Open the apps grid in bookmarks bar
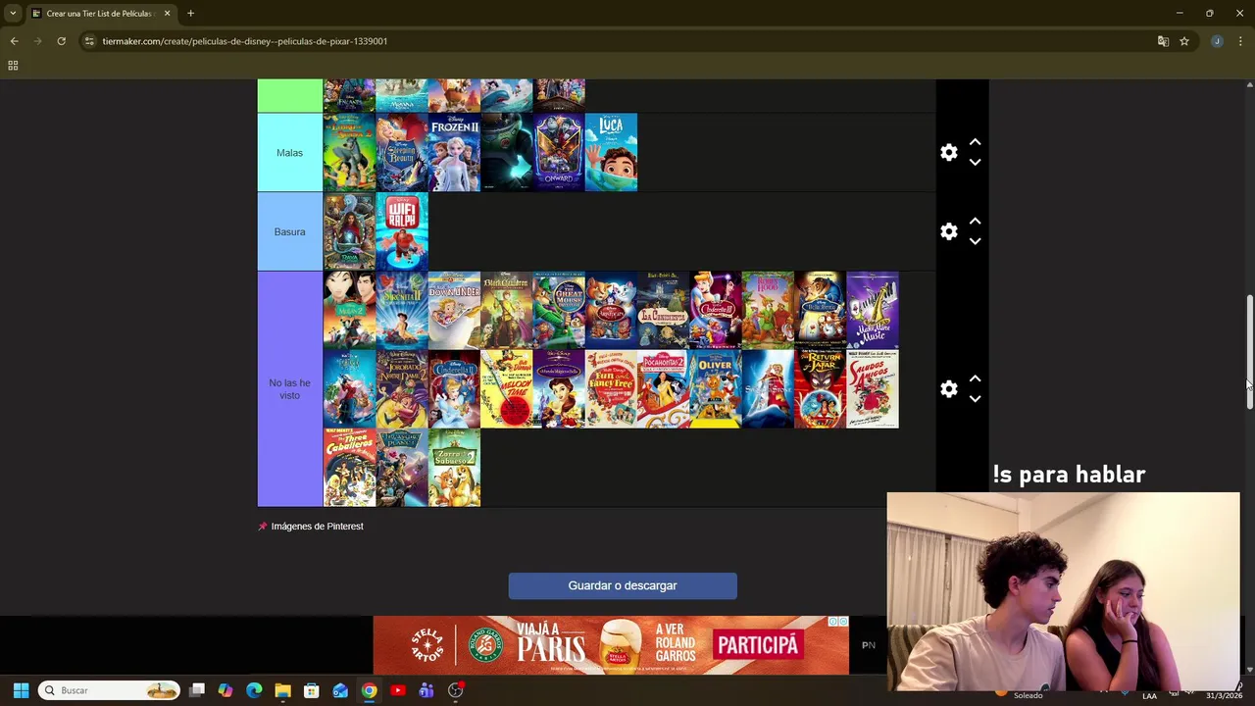 pos(13,66)
